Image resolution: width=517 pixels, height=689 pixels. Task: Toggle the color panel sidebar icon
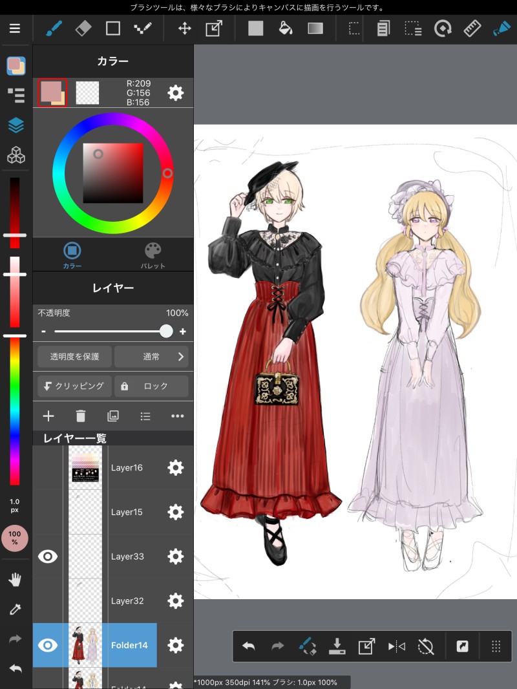point(16,66)
